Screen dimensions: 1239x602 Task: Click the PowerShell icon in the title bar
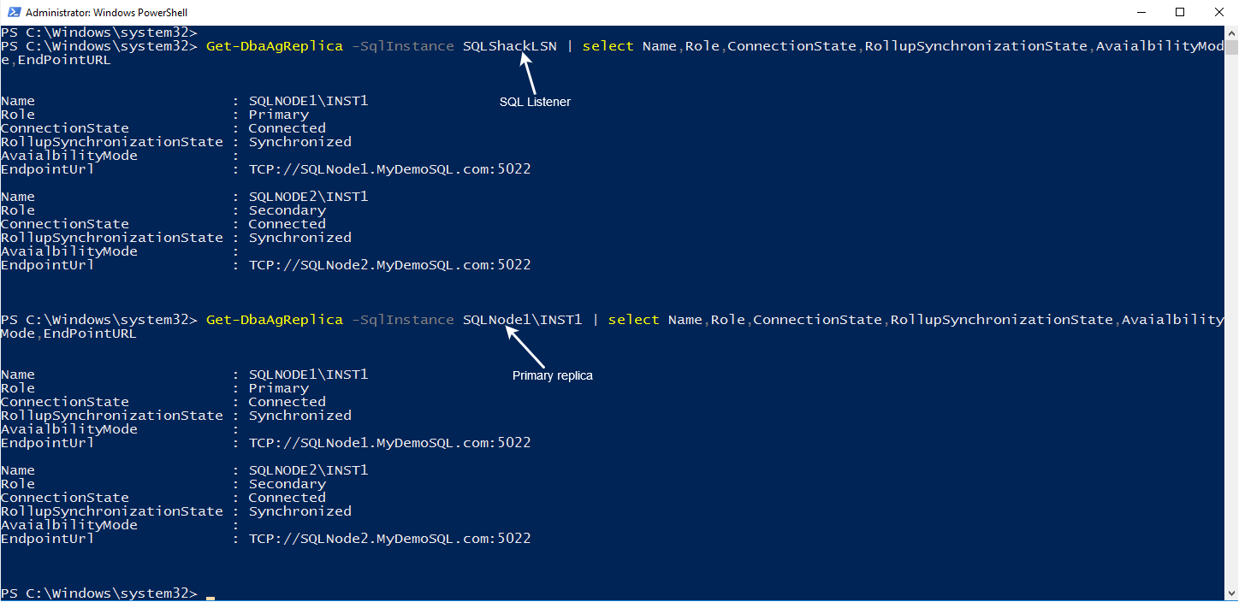pyautogui.click(x=12, y=13)
